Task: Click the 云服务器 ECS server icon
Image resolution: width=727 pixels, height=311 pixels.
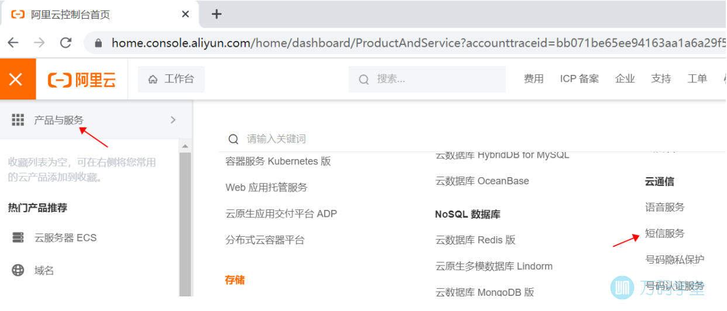Action: pos(18,238)
